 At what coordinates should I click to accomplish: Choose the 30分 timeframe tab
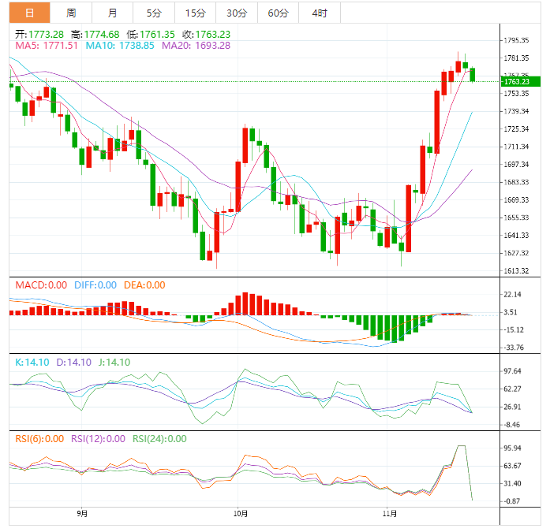click(x=236, y=13)
